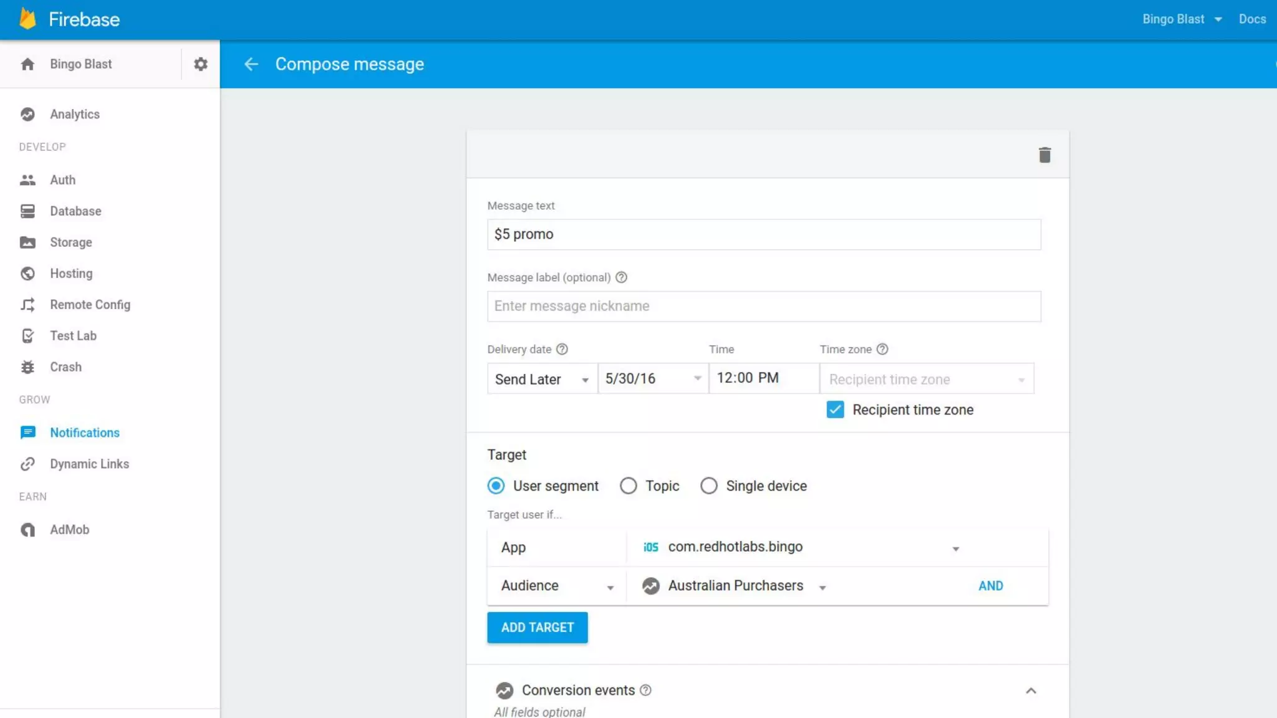Go to Dynamic Links in sidebar

(x=89, y=464)
